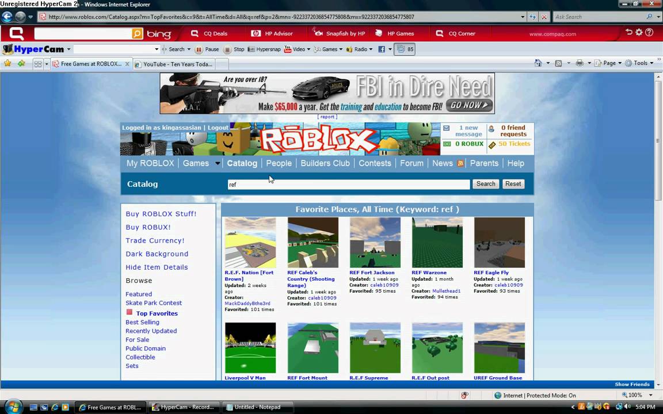Open the Games toolbar dropdown

pos(329,49)
